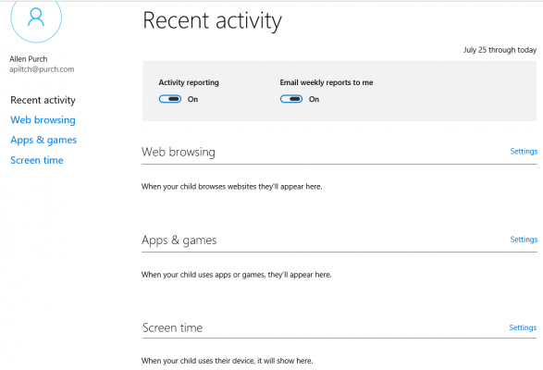Click the Apps & games section heading
The image size is (543, 370).
pos(179,240)
